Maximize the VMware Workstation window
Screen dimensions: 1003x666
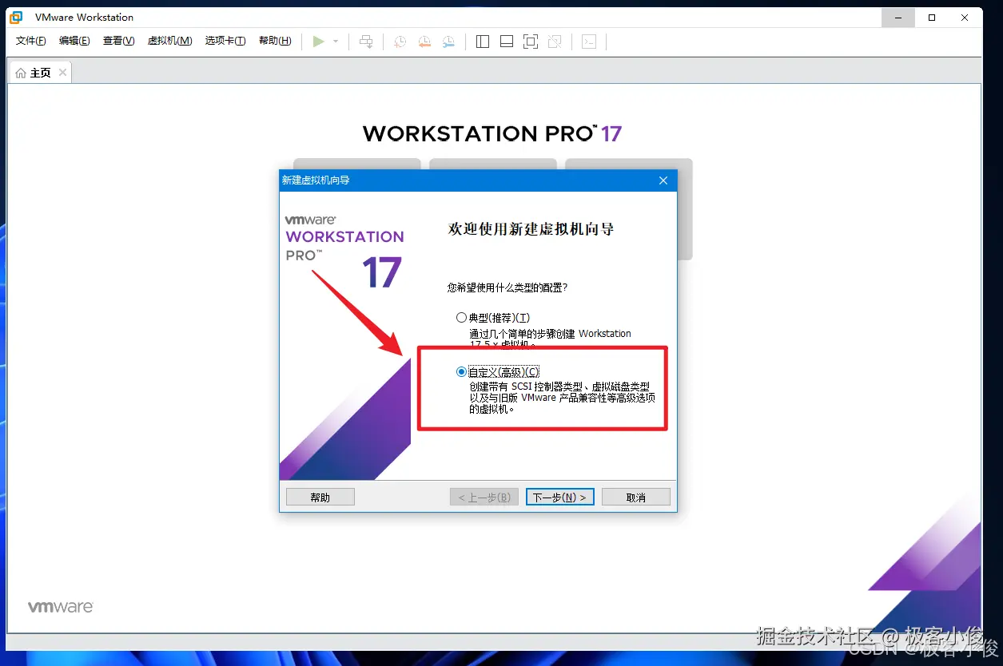pyautogui.click(x=931, y=17)
